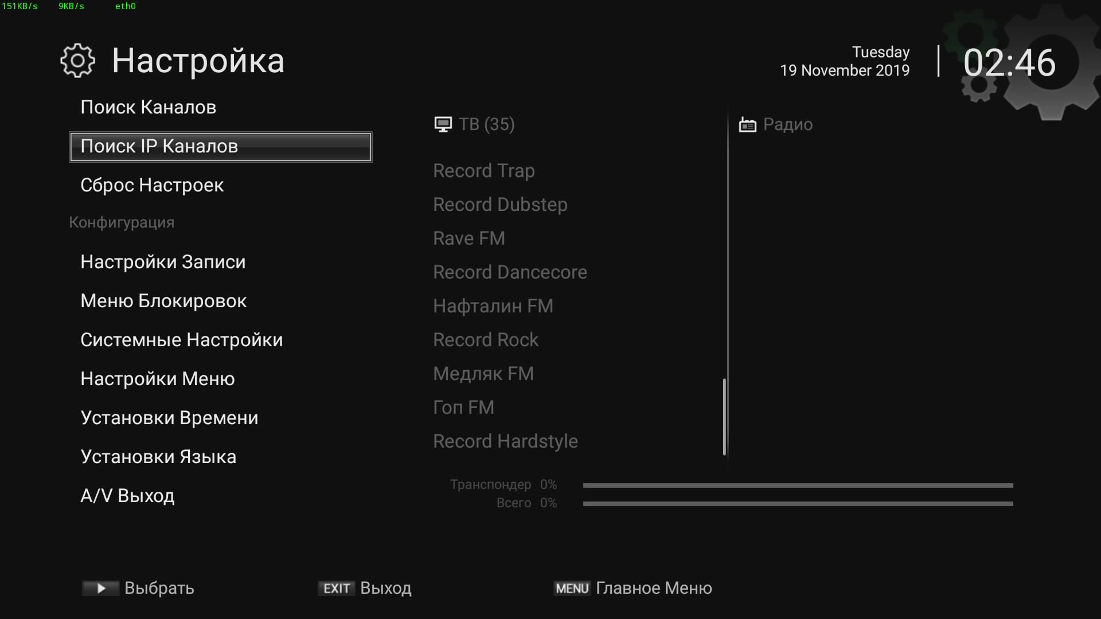The height and width of the screenshot is (619, 1101).
Task: Click the Tuesday weekday label
Action: click(x=881, y=52)
